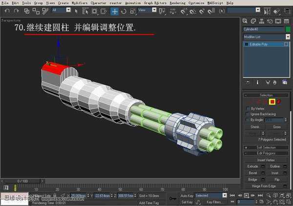Open Select by Name dialog
Image resolution: width=293 pixels, height=206 pixels.
tap(85, 11)
